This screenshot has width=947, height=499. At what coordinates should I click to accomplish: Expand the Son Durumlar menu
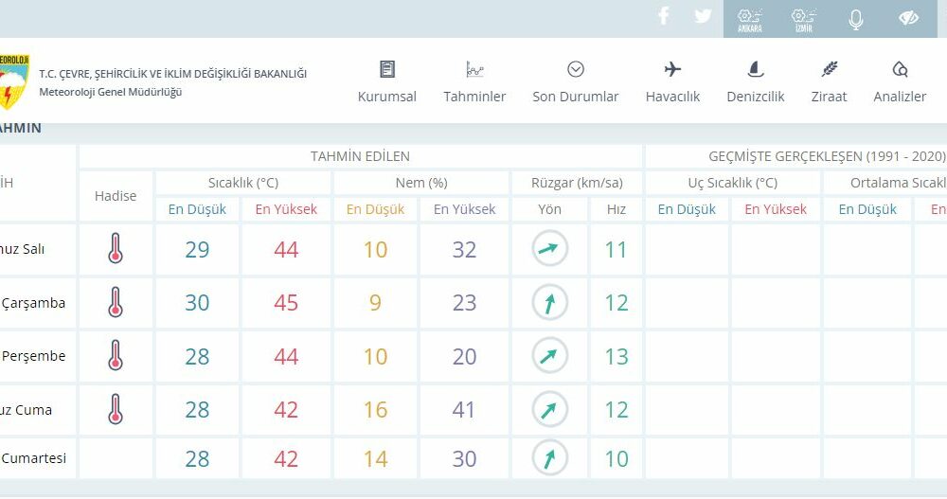tap(575, 81)
